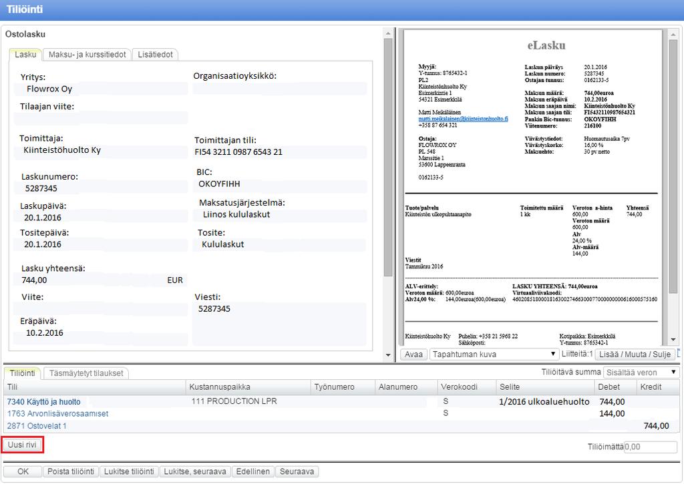Click Maksatusjärjestelmä field Liinos kululaskut

pos(280,214)
